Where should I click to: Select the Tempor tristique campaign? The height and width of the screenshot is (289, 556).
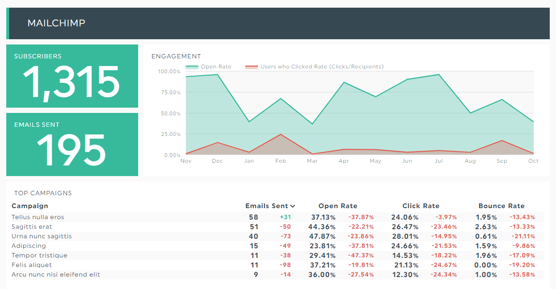pos(39,256)
